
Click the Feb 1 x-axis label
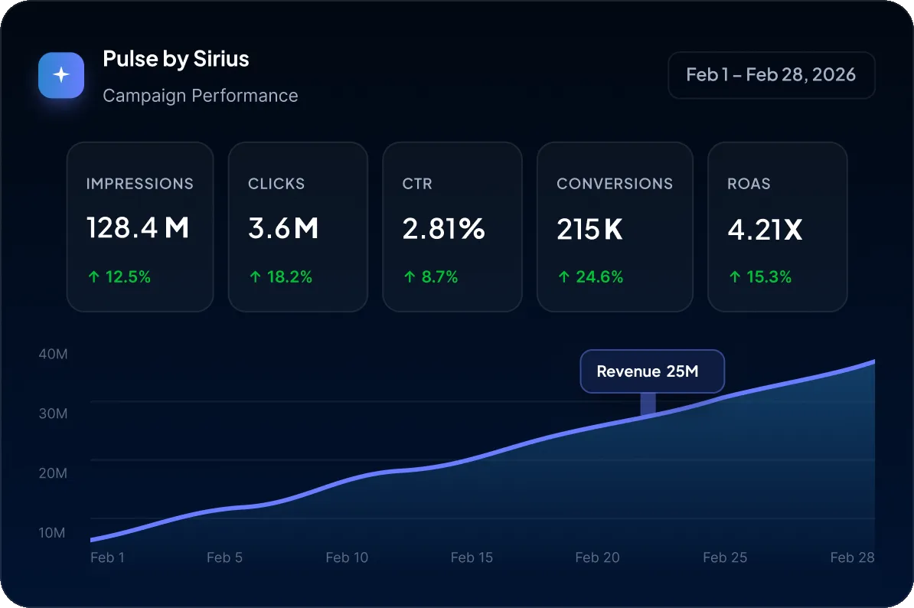(x=107, y=558)
